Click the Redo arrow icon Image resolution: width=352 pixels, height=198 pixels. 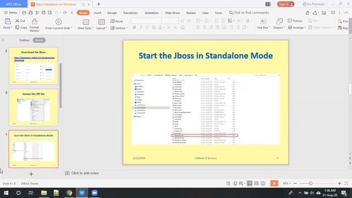pos(65,13)
